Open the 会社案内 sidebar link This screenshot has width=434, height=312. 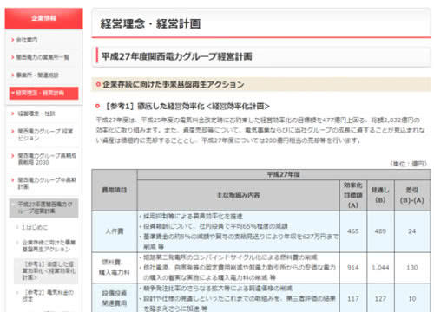coord(27,40)
